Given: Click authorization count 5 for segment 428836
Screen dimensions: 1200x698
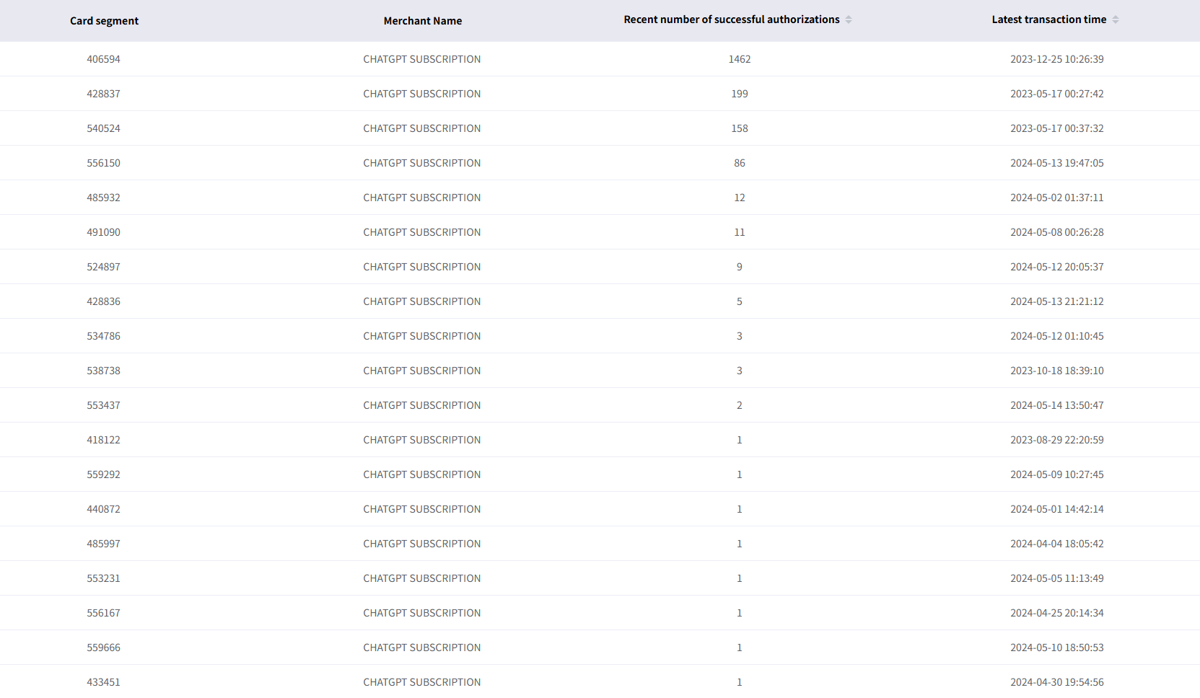Looking at the screenshot, I should pyautogui.click(x=739, y=301).
